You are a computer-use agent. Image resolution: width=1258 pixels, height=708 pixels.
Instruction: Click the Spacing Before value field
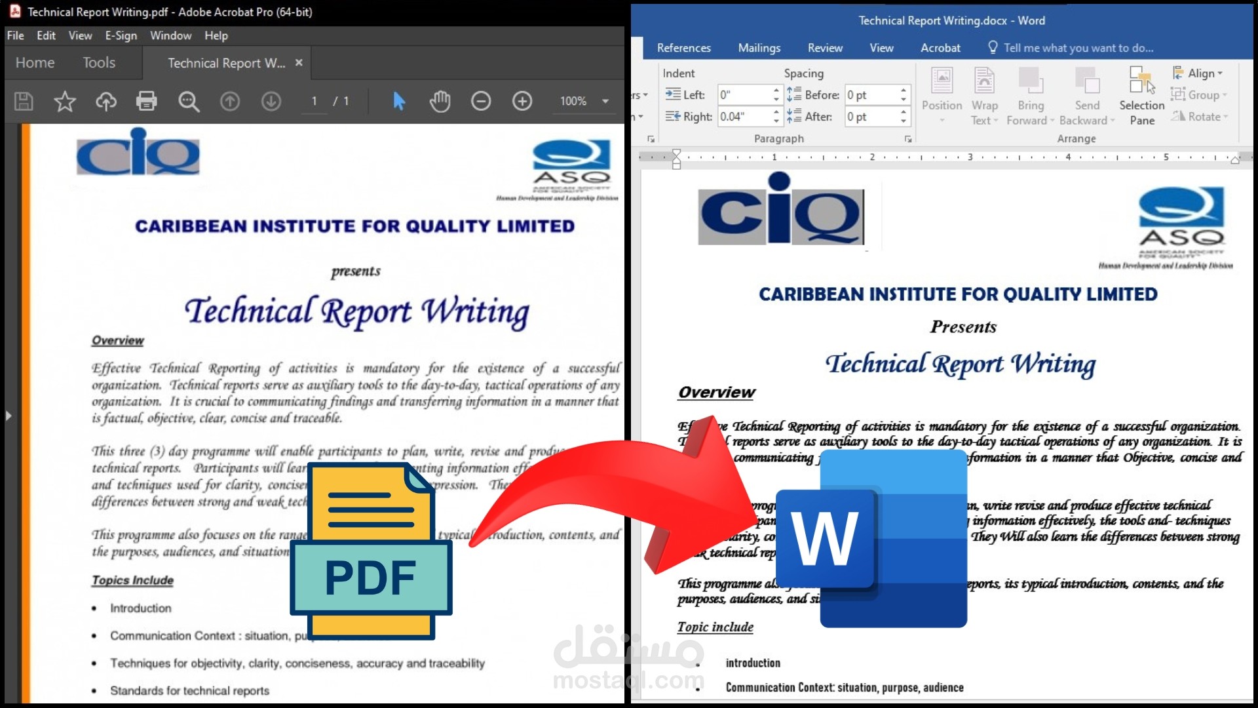click(x=871, y=95)
